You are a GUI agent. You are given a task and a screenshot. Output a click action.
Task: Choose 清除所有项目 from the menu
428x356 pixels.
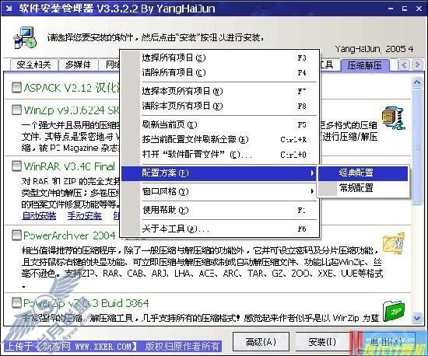(219, 72)
